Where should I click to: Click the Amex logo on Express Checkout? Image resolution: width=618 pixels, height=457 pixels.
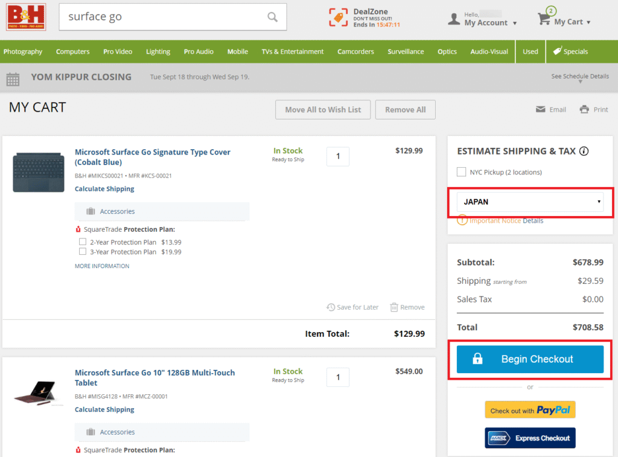(499, 438)
